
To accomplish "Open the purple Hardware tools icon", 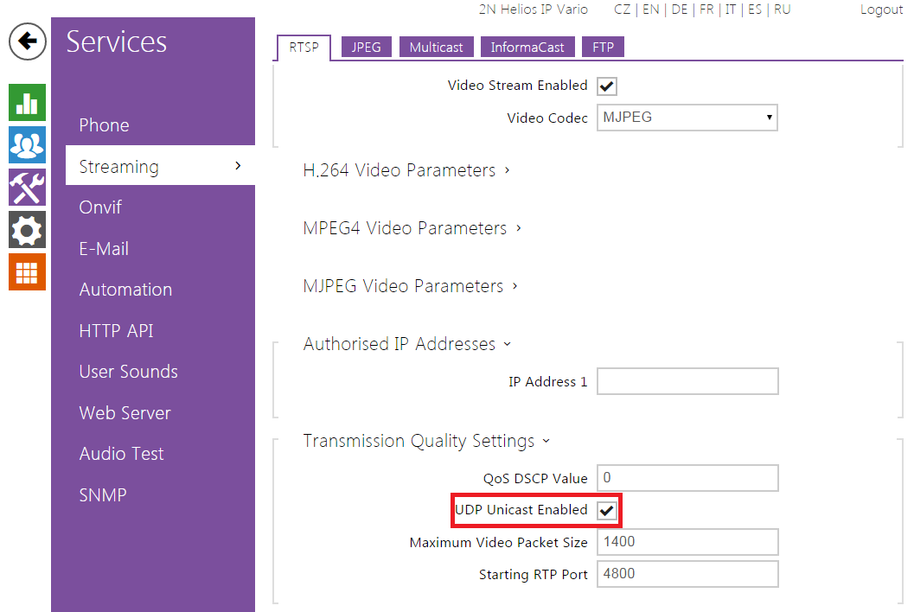I will tap(28, 188).
